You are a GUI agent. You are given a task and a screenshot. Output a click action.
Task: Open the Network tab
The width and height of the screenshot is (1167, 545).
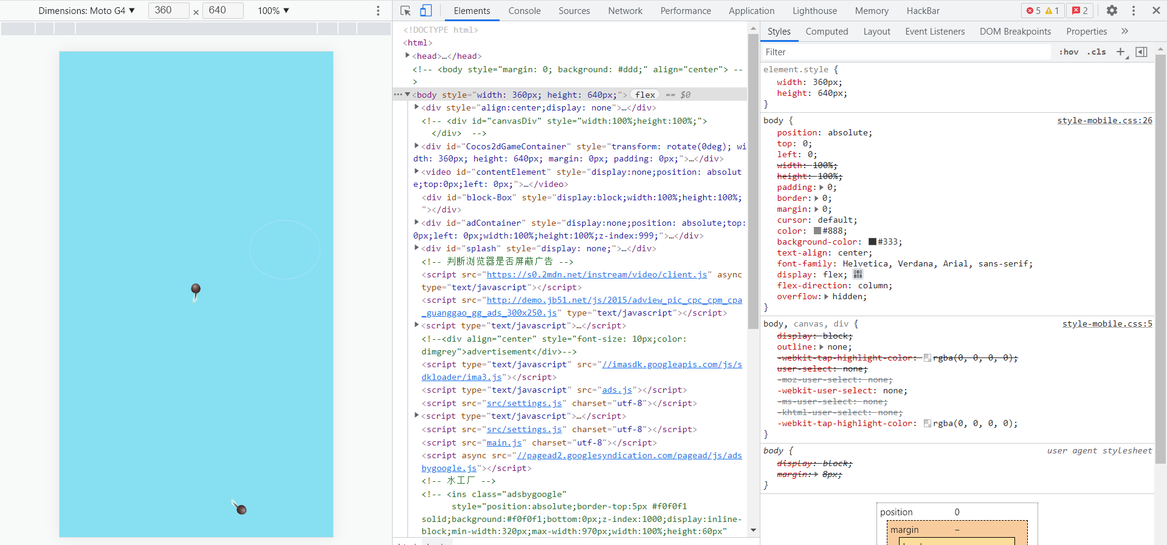coord(625,11)
